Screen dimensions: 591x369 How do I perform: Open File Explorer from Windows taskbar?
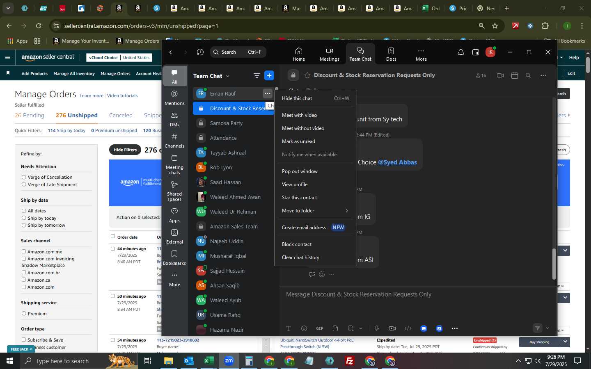[168, 361]
